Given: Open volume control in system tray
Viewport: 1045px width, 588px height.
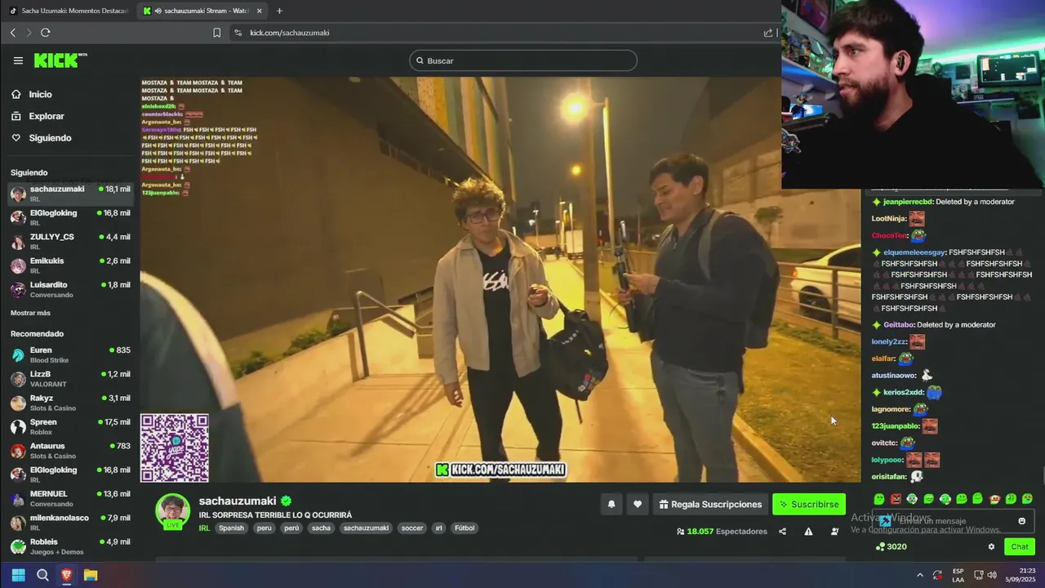Looking at the screenshot, I should [x=991, y=575].
